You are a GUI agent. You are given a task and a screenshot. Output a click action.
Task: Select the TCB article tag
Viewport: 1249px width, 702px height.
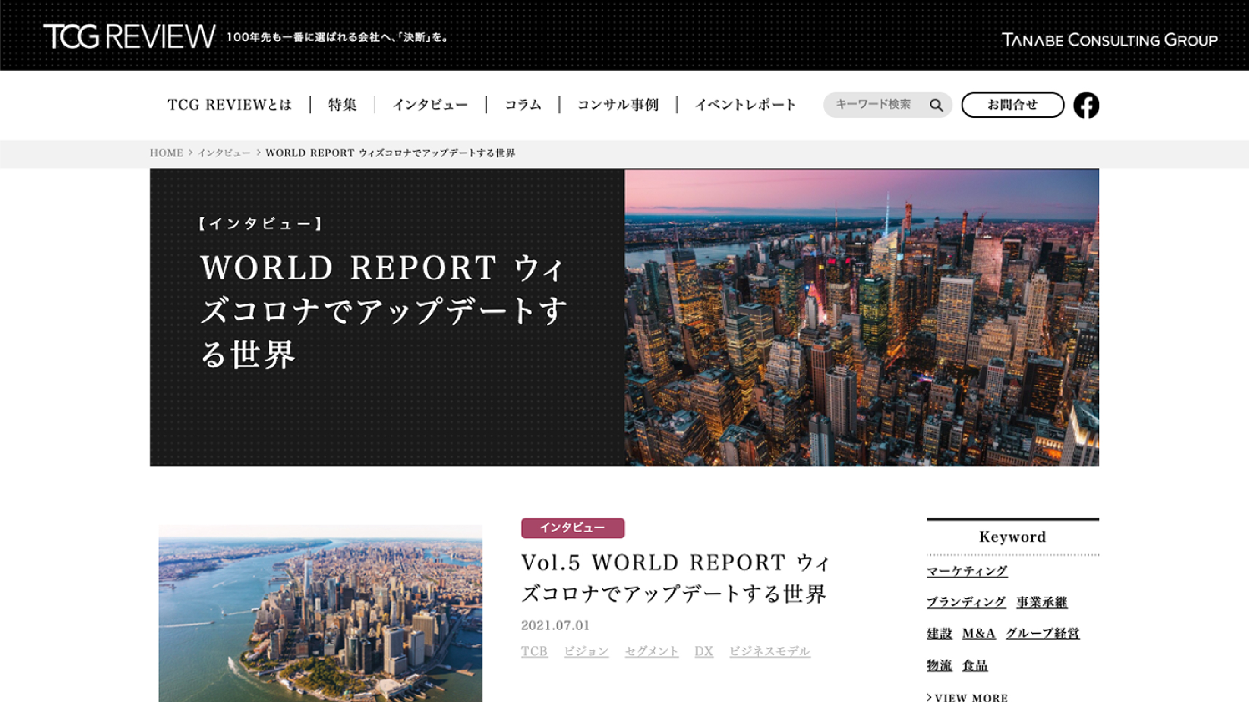[x=534, y=652]
